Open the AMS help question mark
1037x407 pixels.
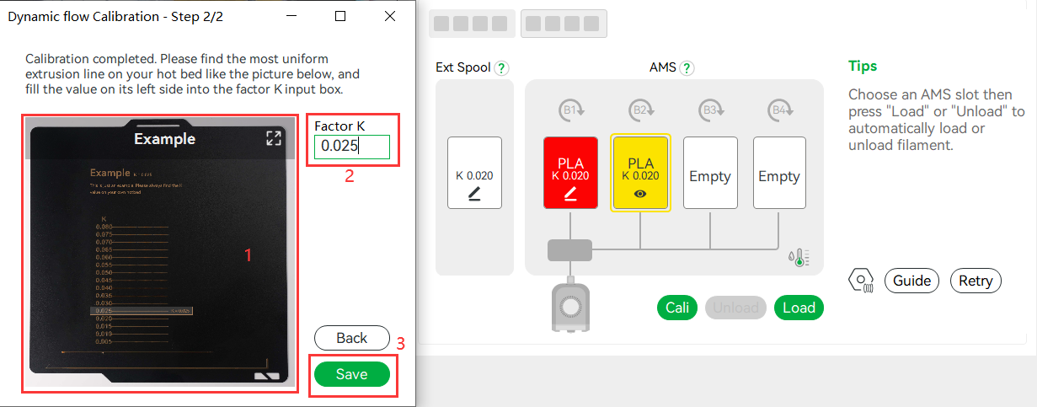[687, 68]
